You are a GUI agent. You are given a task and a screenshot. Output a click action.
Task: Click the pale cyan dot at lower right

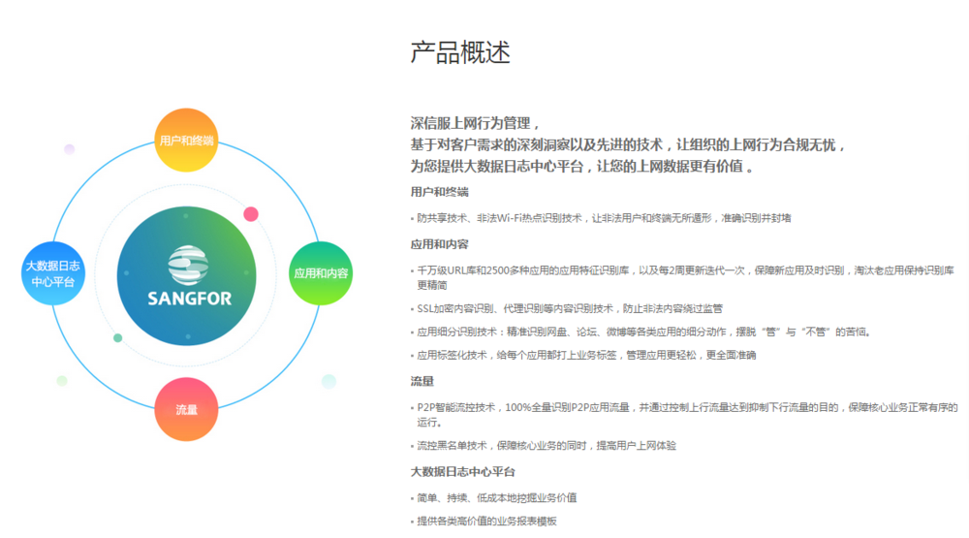328,381
